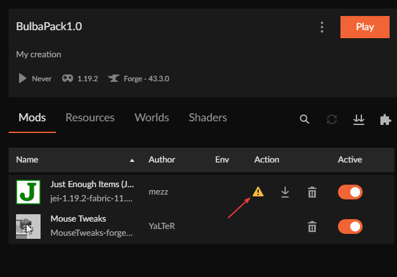Image resolution: width=397 pixels, height=277 pixels.
Task: Delete Mouse Tweaks with trash icon
Action: (x=312, y=227)
